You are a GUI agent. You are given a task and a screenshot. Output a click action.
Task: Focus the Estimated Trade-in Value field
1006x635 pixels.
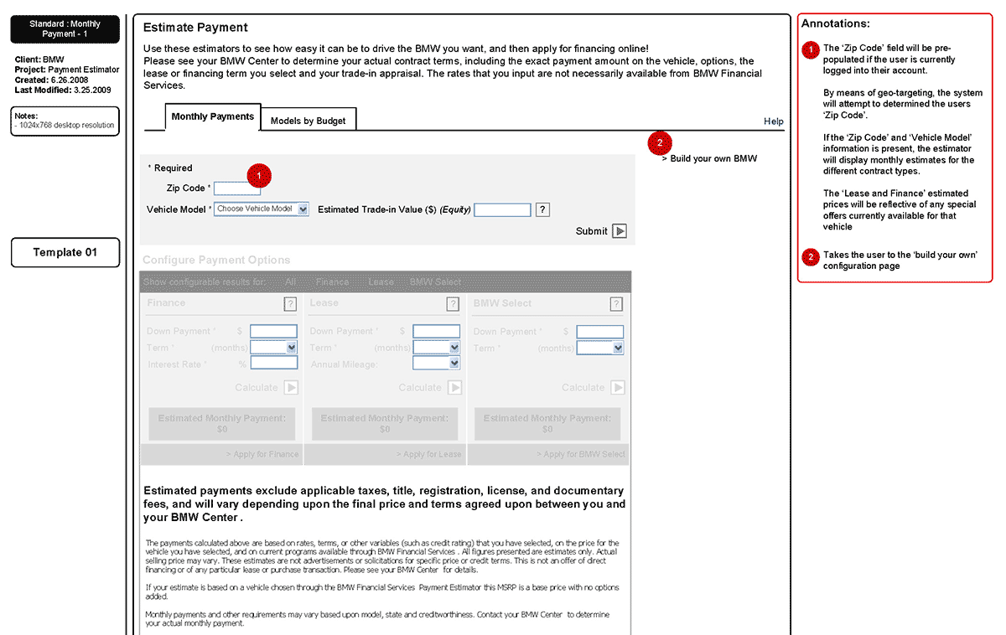pyautogui.click(x=502, y=210)
